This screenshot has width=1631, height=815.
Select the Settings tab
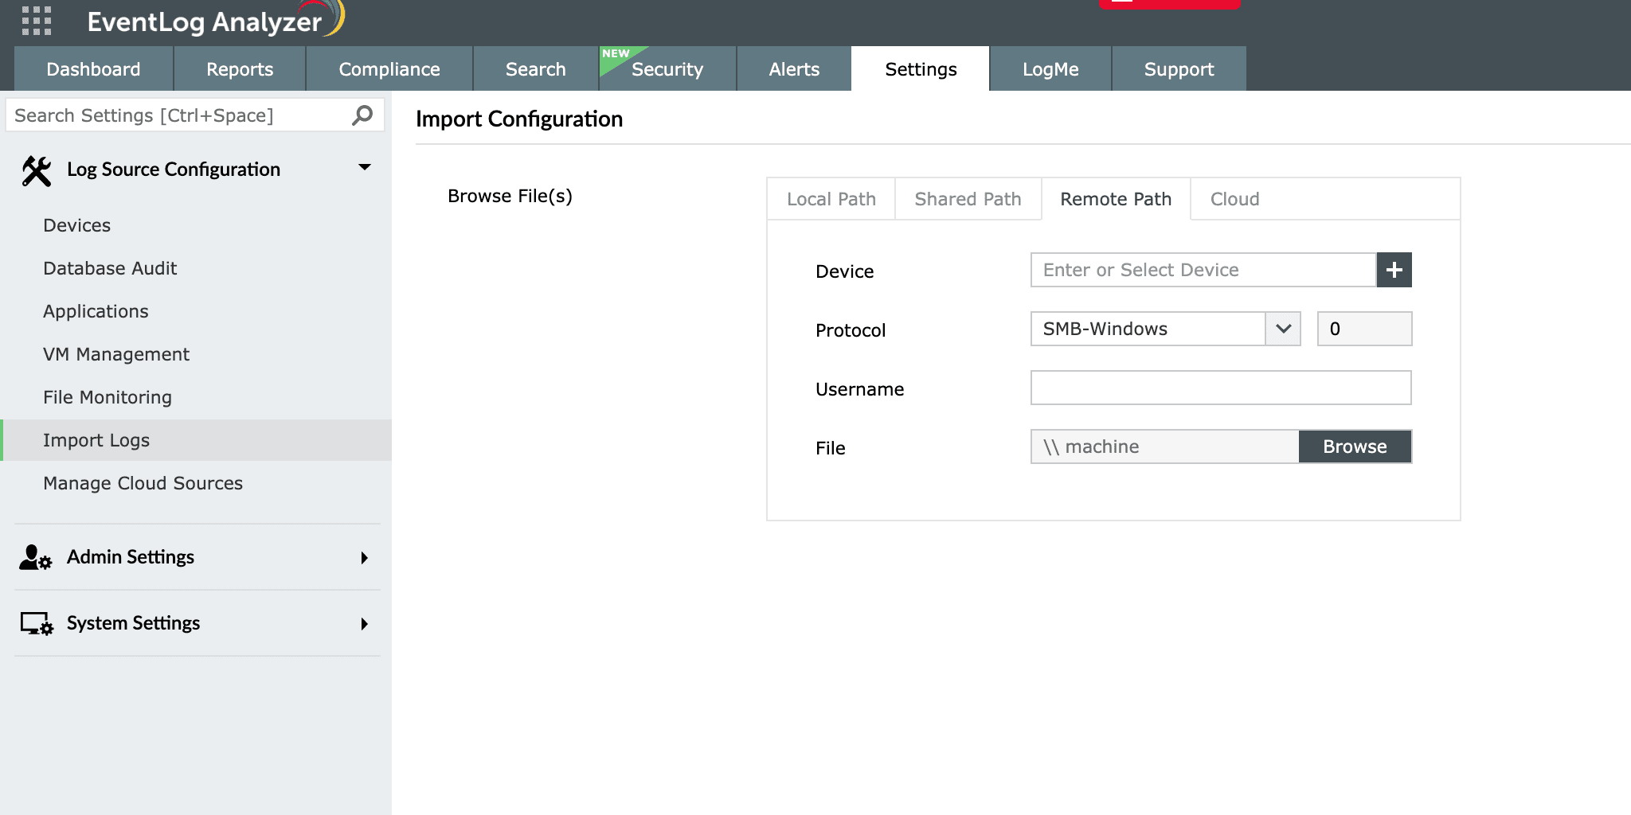(921, 69)
